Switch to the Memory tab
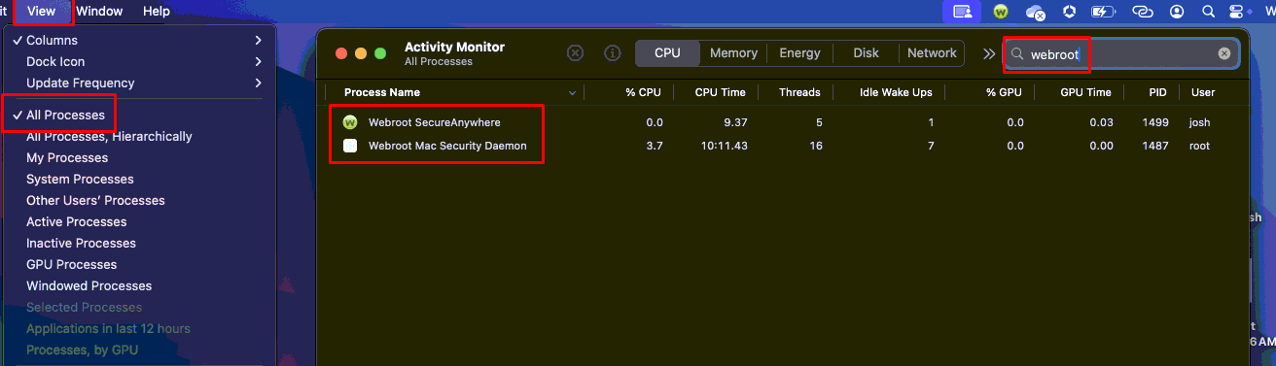This screenshot has height=366, width=1276. point(733,53)
